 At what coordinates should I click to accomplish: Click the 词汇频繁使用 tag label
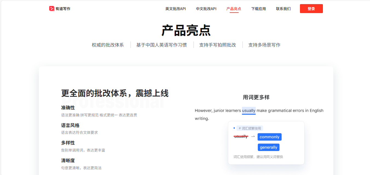pyautogui.click(x=250, y=128)
